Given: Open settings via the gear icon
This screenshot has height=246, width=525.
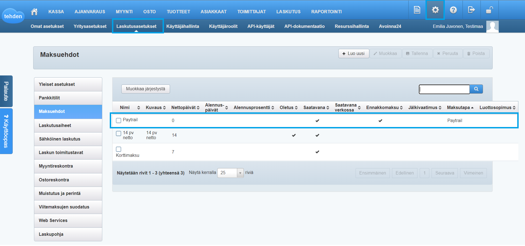Looking at the screenshot, I should coord(435,10).
